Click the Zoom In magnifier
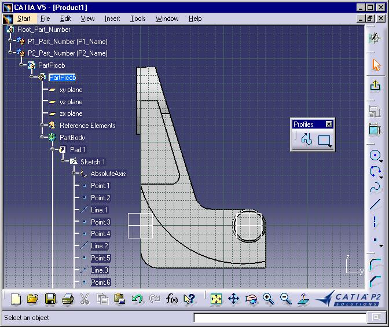This screenshot has height=327, width=389. 269,299
